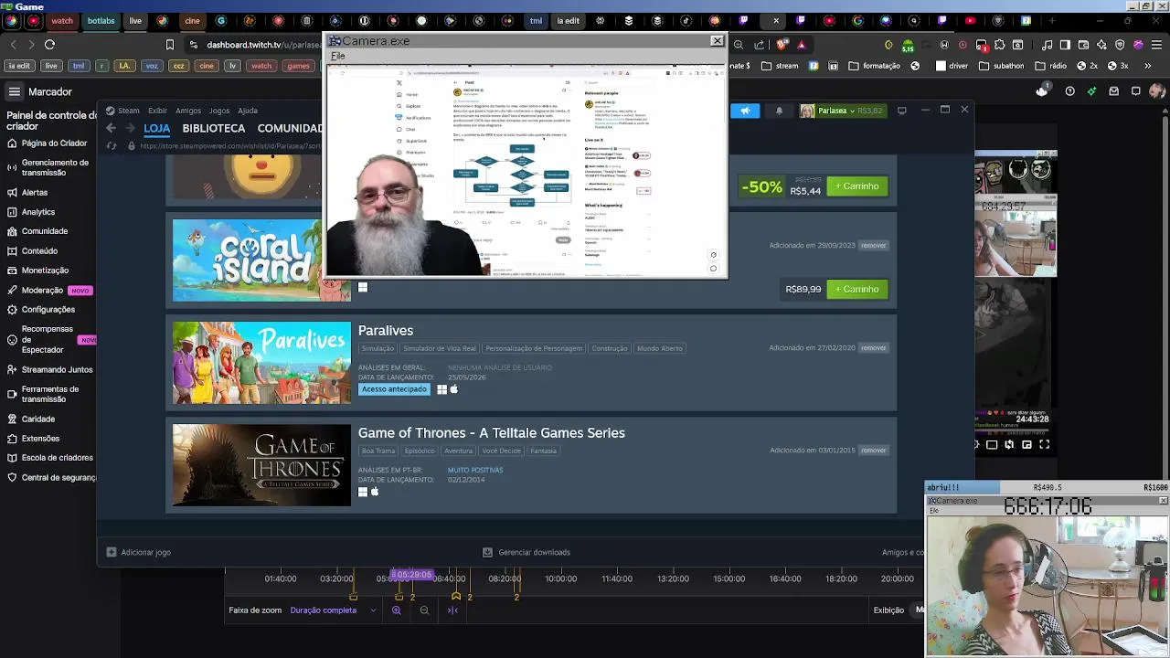Remove Game of Thrones from the wishlist

click(x=873, y=451)
